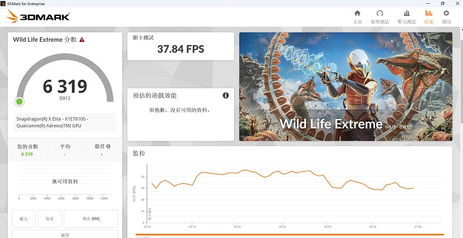Click the 無可用資料 text in the score distribution chart
463x238 pixels.
(65, 181)
